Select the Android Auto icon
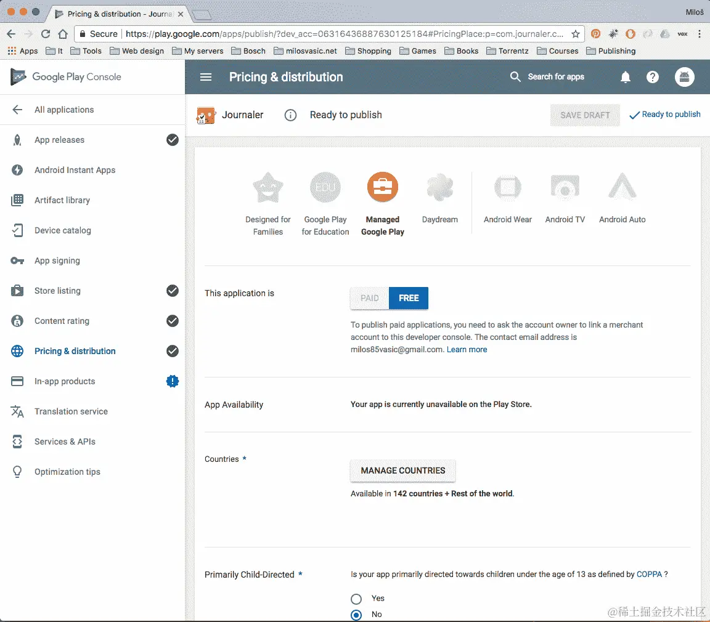The width and height of the screenshot is (710, 622). (622, 187)
